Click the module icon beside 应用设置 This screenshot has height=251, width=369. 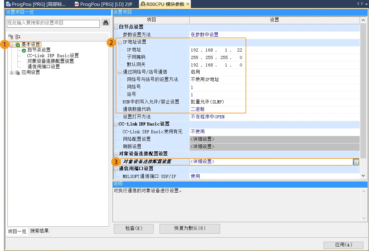[18, 73]
